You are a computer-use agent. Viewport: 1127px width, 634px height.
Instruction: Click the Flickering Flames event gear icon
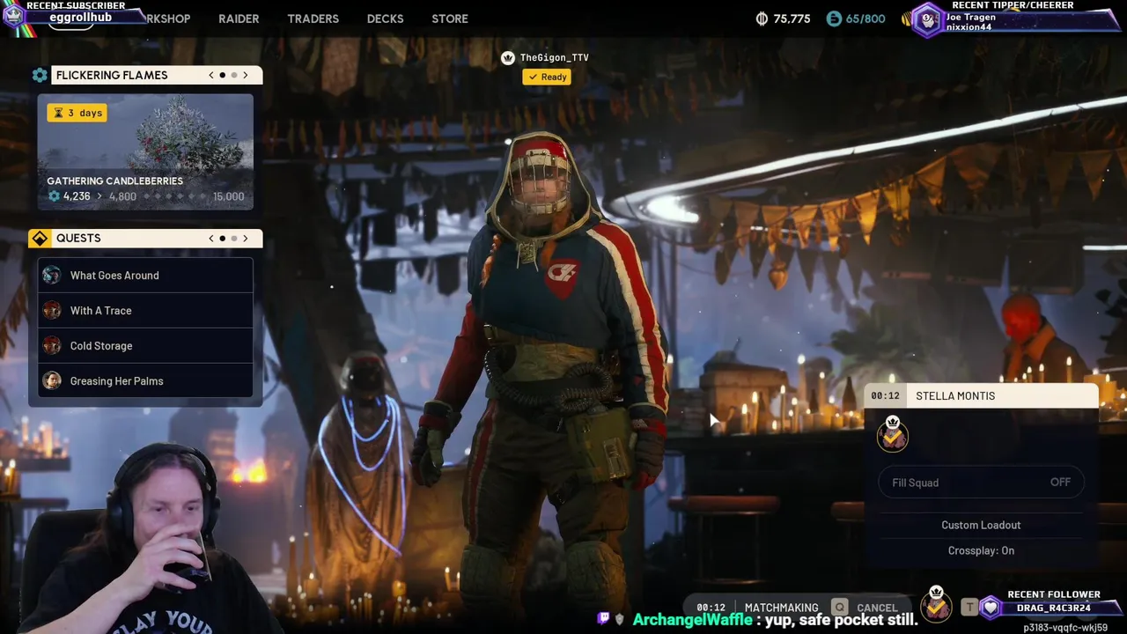tap(40, 75)
